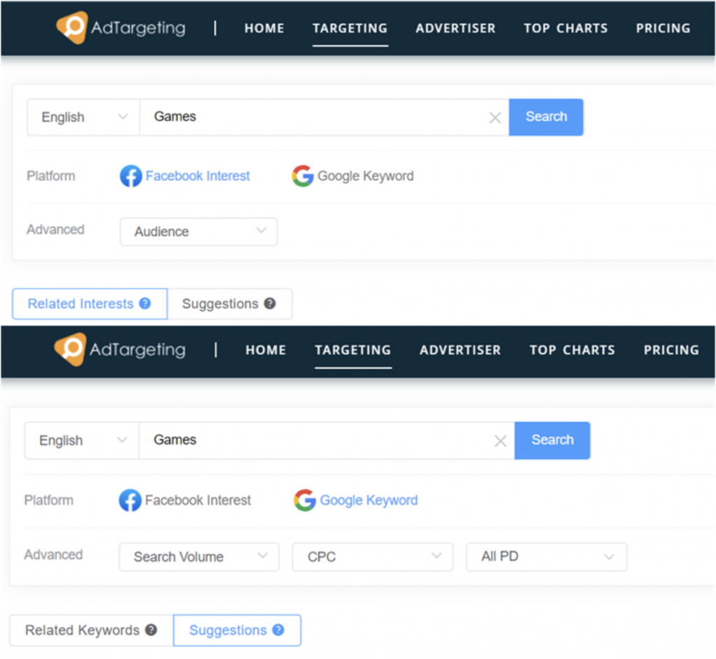Clear the Games search in the lower screenshot
The width and height of the screenshot is (716, 659).
[x=501, y=441]
